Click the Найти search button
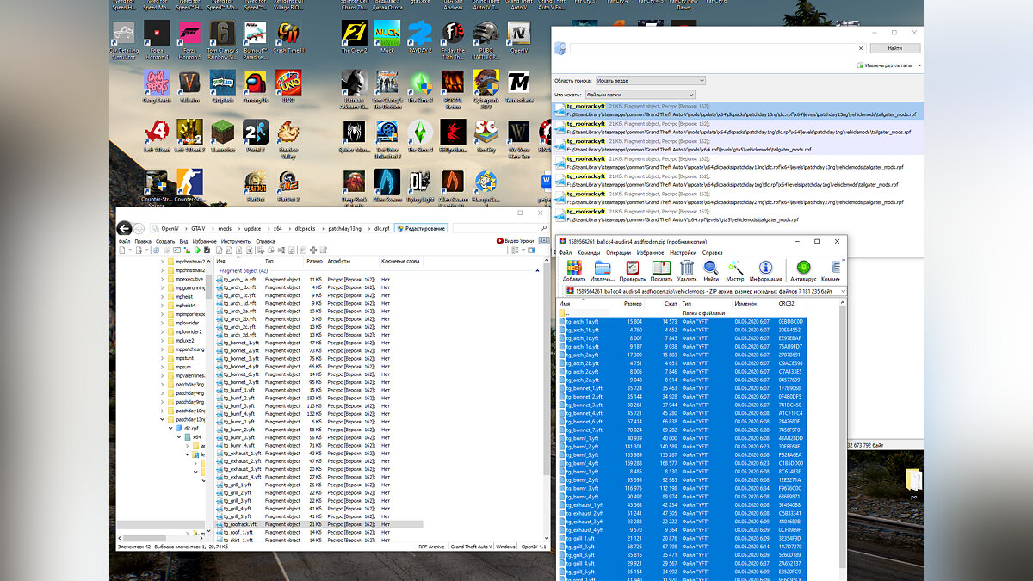Image resolution: width=1033 pixels, height=581 pixels. click(x=894, y=48)
